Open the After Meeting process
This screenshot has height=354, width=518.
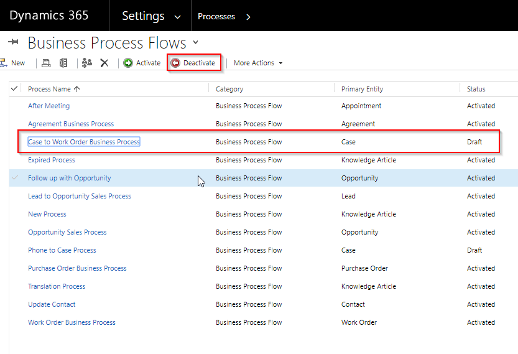click(49, 106)
